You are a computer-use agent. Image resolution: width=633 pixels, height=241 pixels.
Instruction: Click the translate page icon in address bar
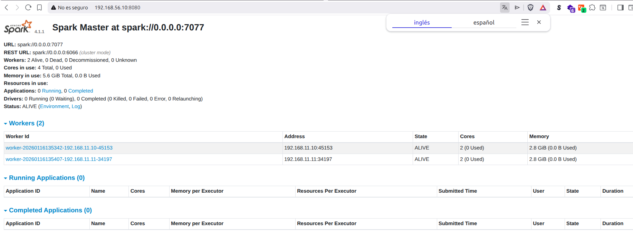[505, 8]
